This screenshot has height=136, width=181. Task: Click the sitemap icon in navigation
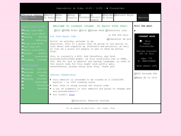pyautogui.click(x=28, y=60)
